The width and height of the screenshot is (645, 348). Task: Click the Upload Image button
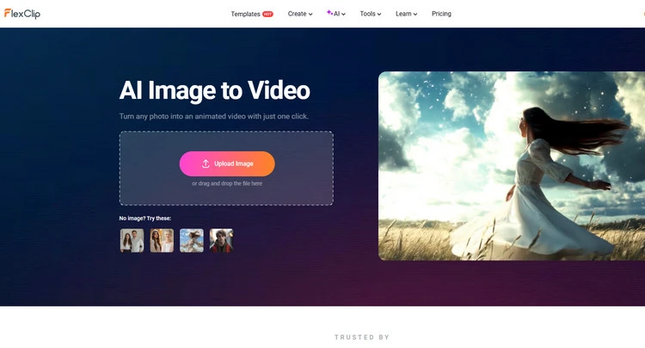coord(227,163)
